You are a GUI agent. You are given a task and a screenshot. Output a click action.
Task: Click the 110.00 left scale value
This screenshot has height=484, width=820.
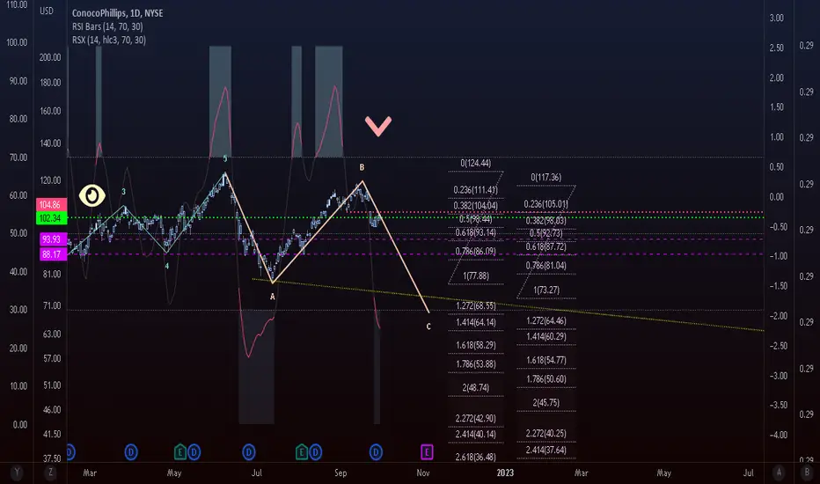pyautogui.click(x=17, y=4)
